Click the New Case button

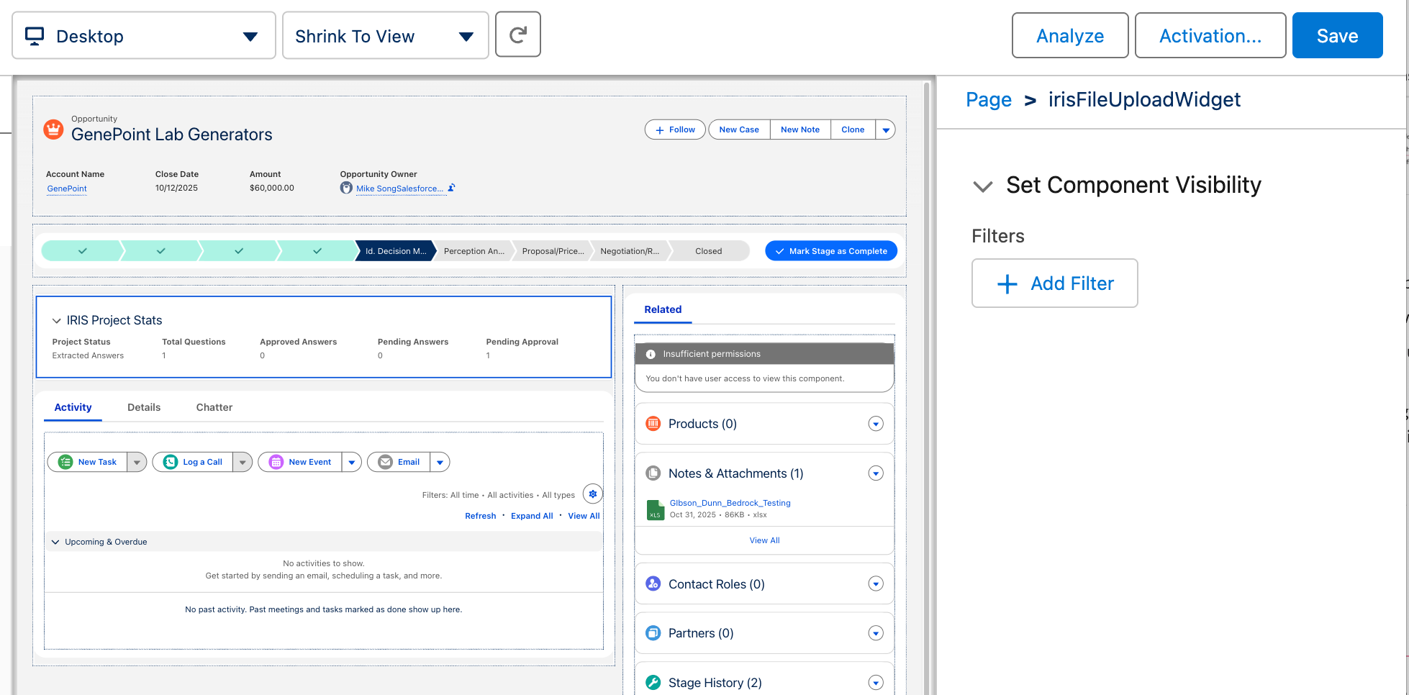pos(739,130)
